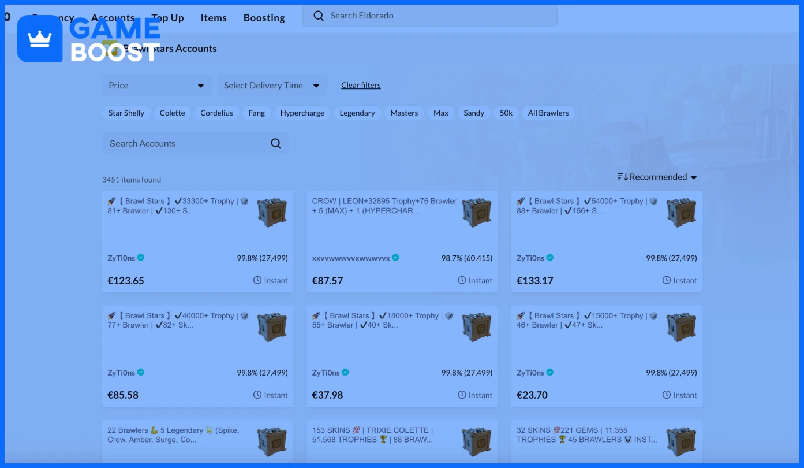Open the 22 Brawlers 5 Legendary listing title
This screenshot has height=468, width=804.
[173, 434]
